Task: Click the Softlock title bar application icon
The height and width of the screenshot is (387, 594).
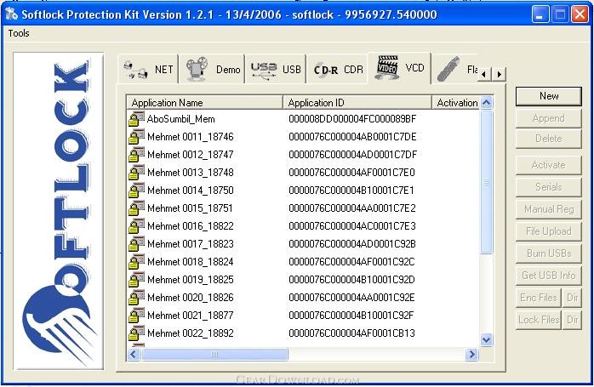Action: tap(12, 14)
